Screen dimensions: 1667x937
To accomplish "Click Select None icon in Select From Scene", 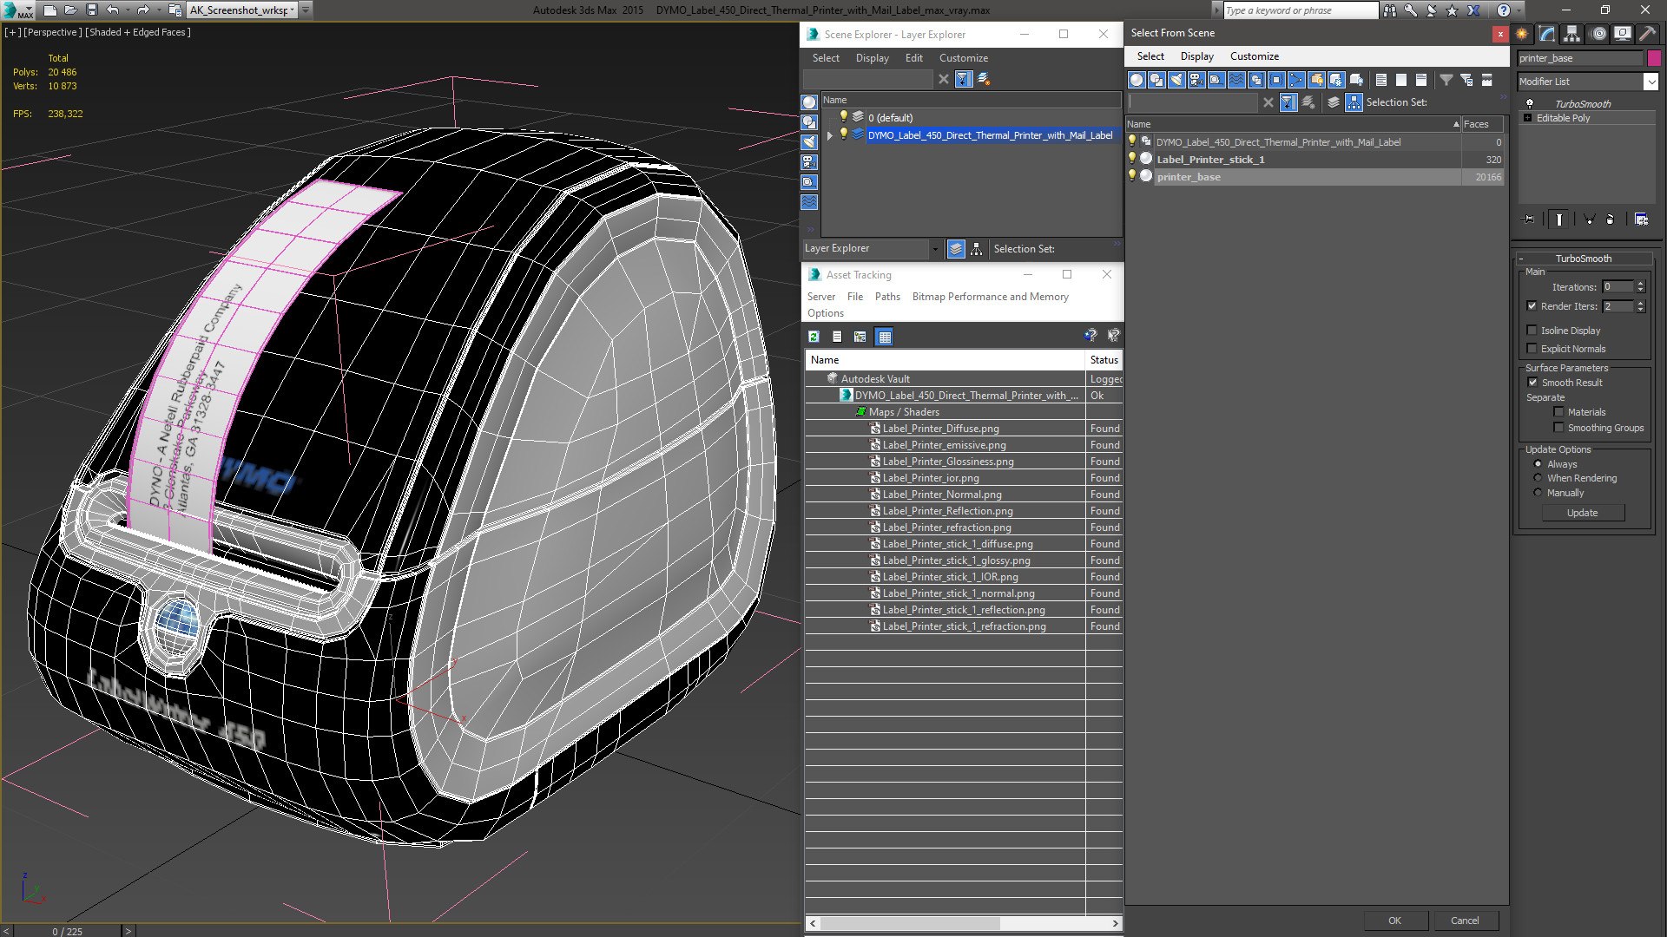I will click(1401, 80).
